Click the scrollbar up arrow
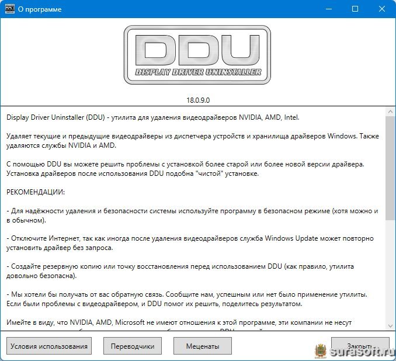Viewport: 396px width, 361px height. (x=390, y=112)
